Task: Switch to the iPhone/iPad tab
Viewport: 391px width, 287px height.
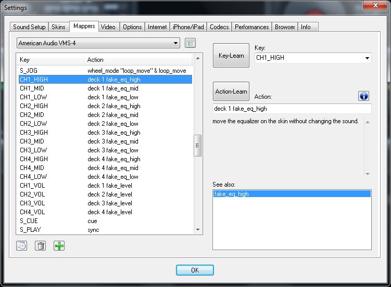Action: (x=188, y=27)
